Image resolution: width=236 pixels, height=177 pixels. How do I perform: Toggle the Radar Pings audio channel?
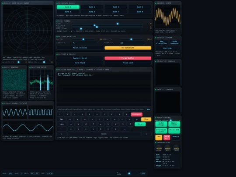coord(161,124)
